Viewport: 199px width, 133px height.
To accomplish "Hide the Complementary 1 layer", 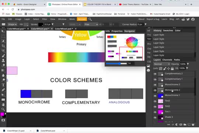I will pyautogui.click(x=155, y=79).
